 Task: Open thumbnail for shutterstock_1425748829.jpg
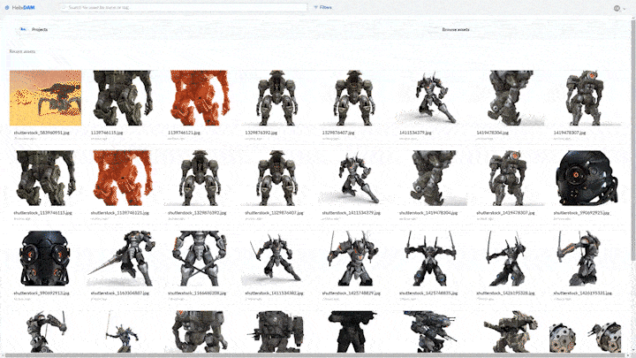354,258
